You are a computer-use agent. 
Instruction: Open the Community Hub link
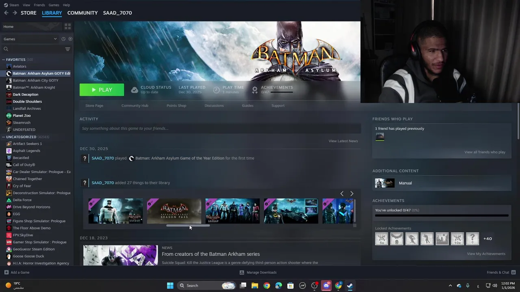(135, 105)
